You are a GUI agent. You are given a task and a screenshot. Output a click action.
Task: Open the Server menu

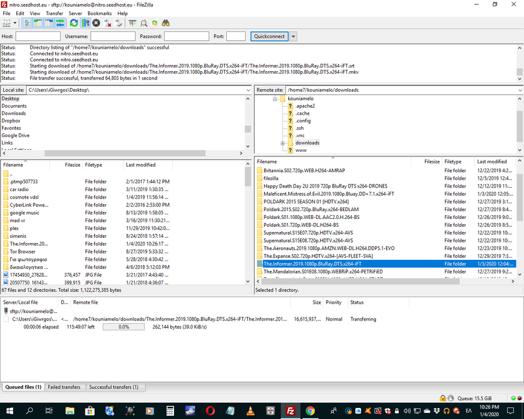pyautogui.click(x=75, y=14)
